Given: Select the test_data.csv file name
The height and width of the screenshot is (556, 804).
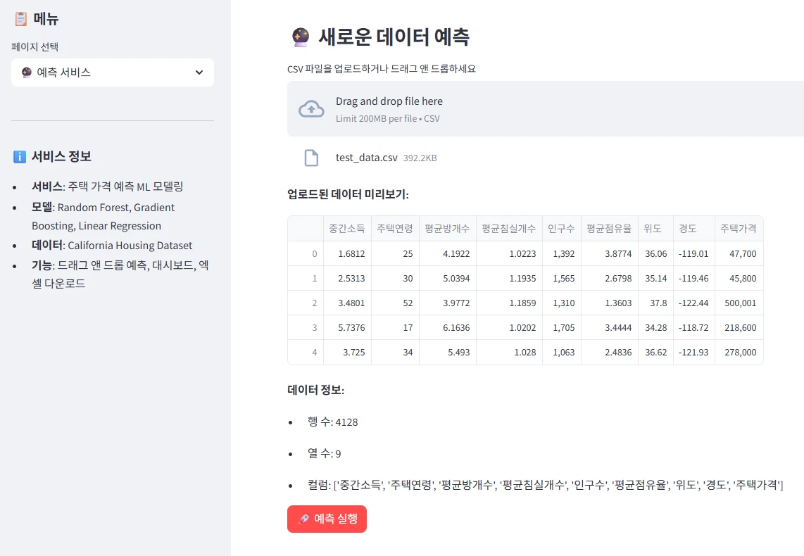Looking at the screenshot, I should [366, 158].
